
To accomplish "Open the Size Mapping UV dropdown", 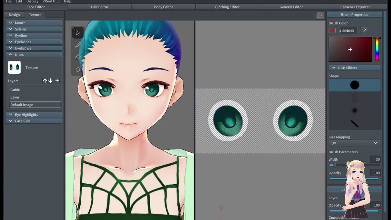I will click(355, 143).
